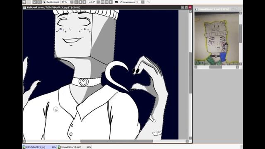Click the reference window scroll up arrow
Screen dimensions: 265x149
(241, 13)
